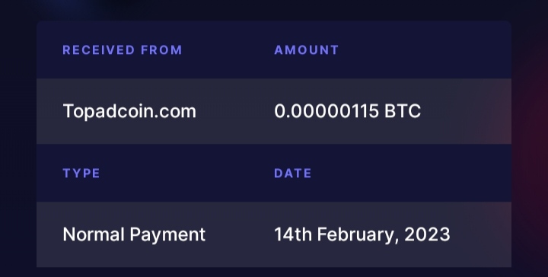
Task: Click the year 2023 in the date
Action: point(427,234)
